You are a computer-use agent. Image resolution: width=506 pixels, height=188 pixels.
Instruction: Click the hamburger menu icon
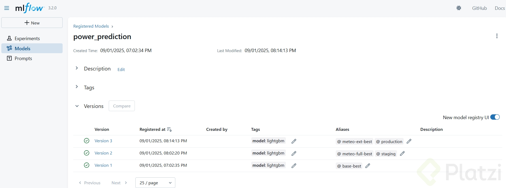coord(7,8)
